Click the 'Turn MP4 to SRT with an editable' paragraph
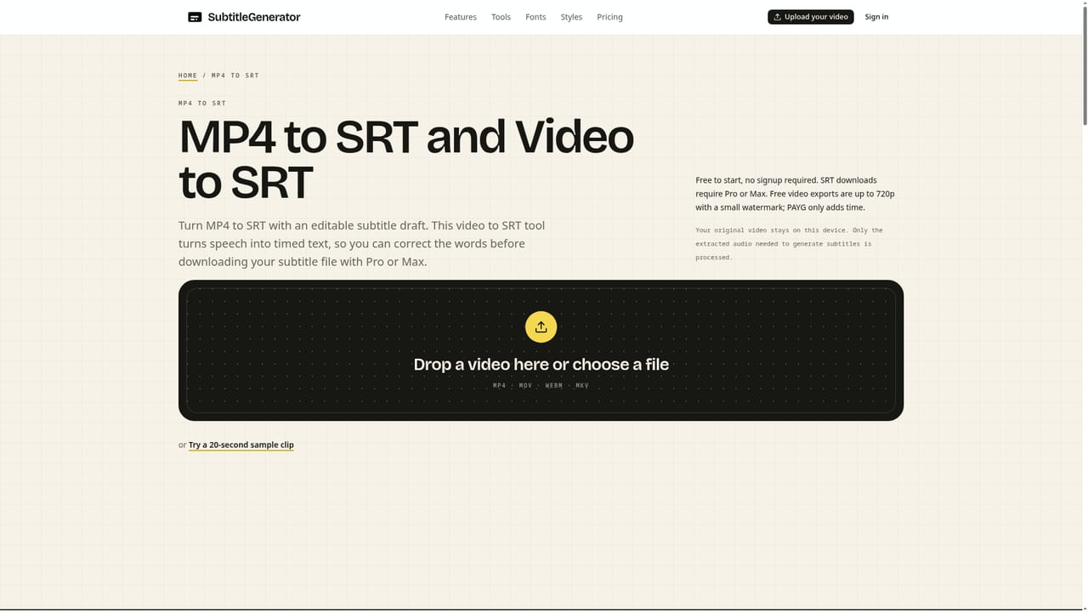 [x=362, y=244]
